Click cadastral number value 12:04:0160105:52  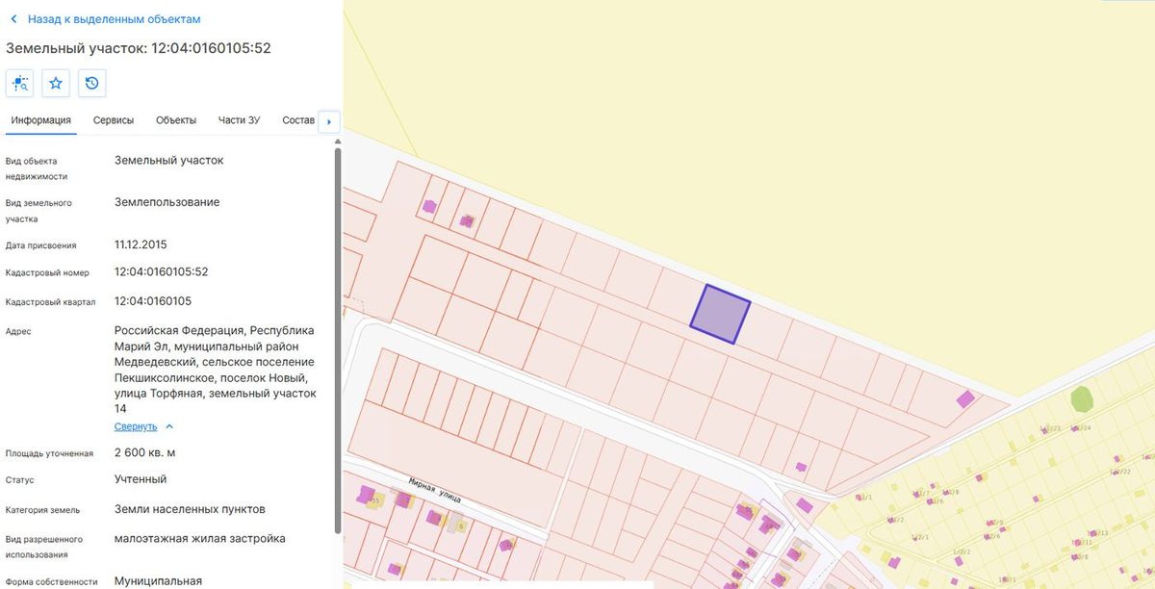click(162, 271)
